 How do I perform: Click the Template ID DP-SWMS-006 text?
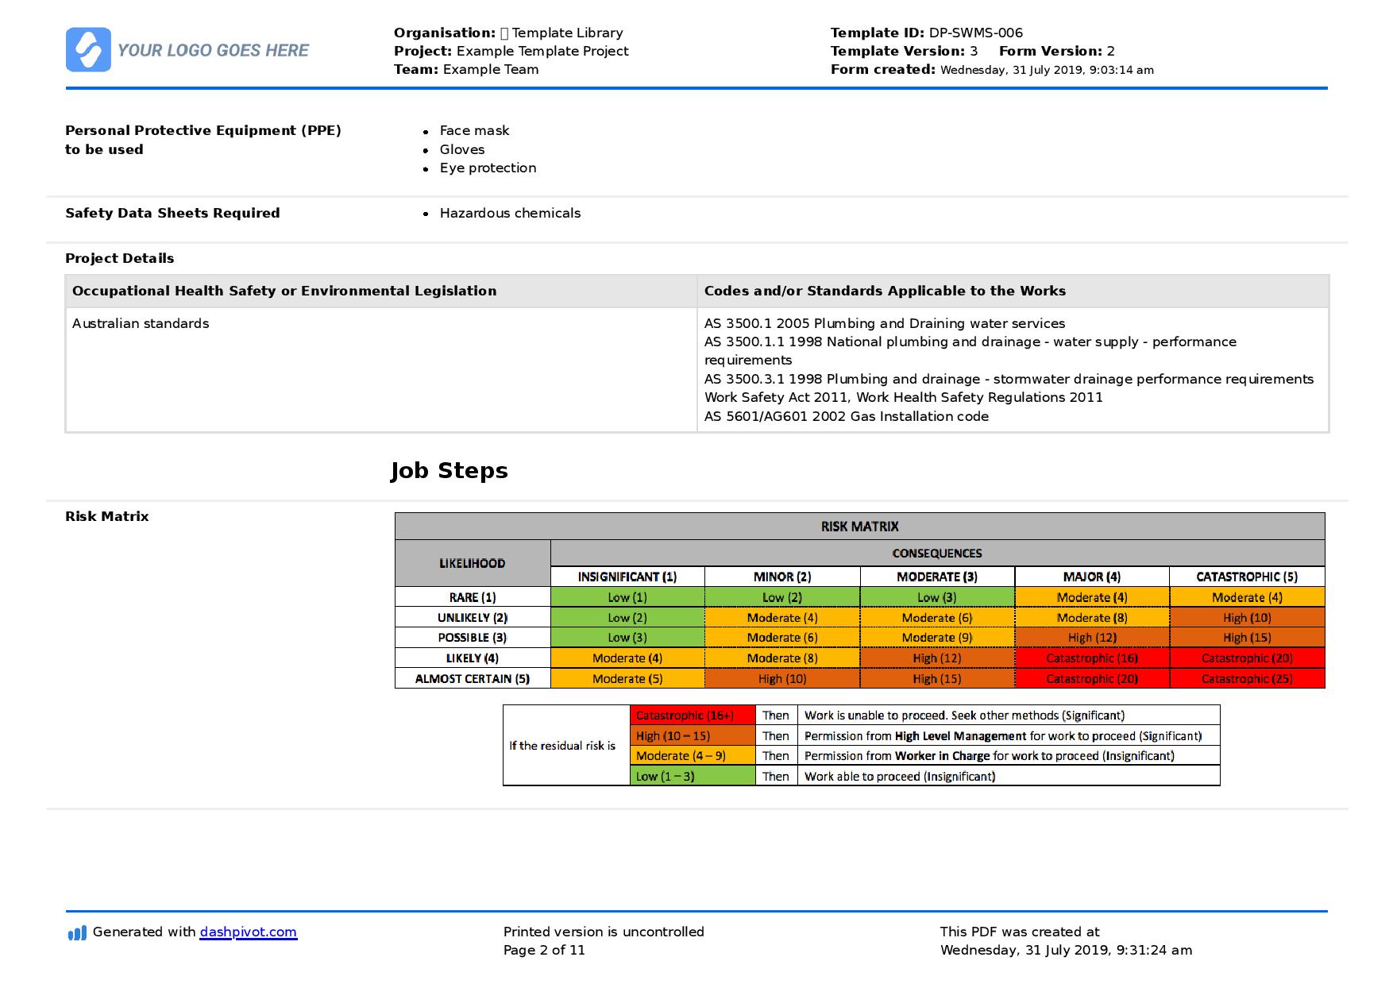[x=926, y=33]
